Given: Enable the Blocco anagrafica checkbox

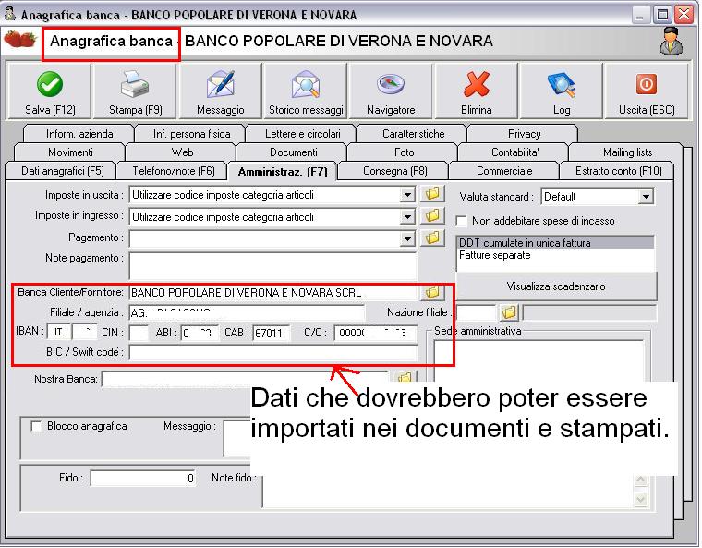Looking at the screenshot, I should (36, 426).
